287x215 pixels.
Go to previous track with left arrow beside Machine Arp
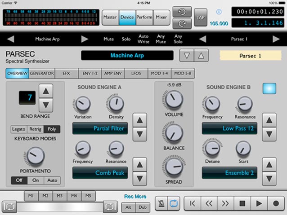(x=11, y=39)
